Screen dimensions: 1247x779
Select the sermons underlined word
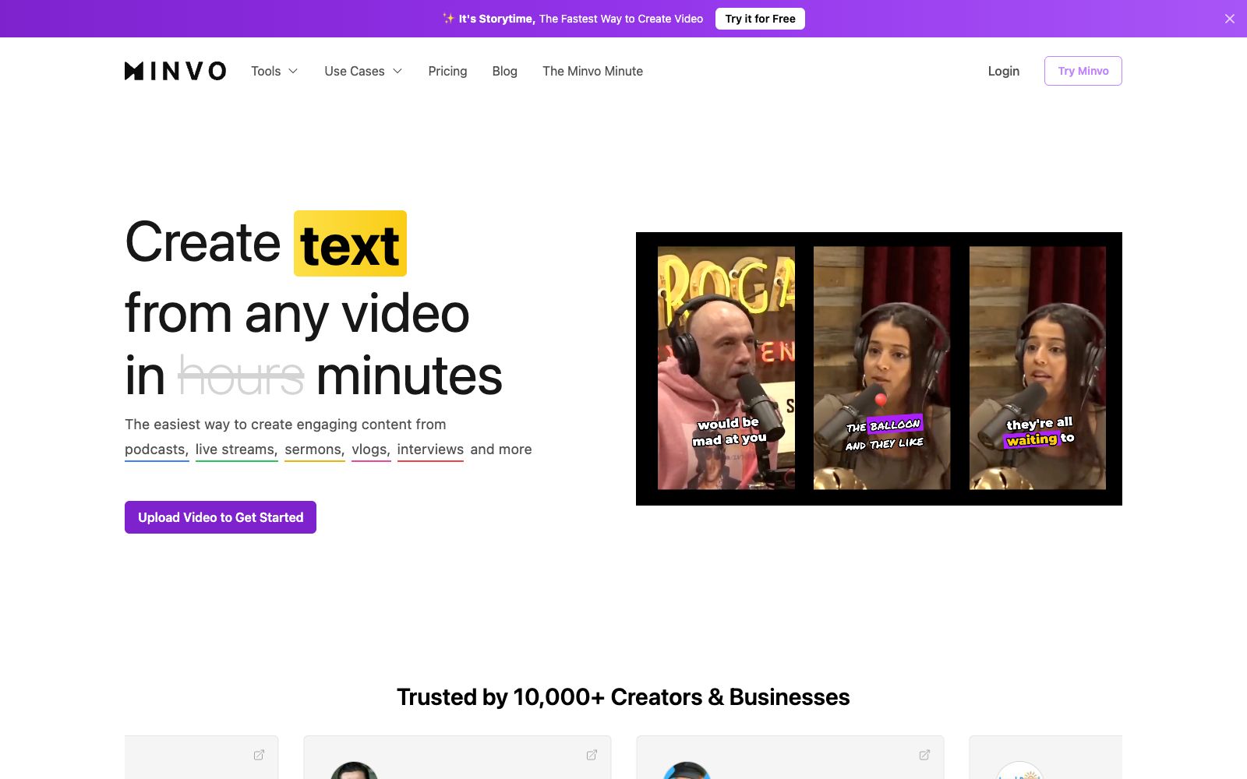pyautogui.click(x=315, y=450)
